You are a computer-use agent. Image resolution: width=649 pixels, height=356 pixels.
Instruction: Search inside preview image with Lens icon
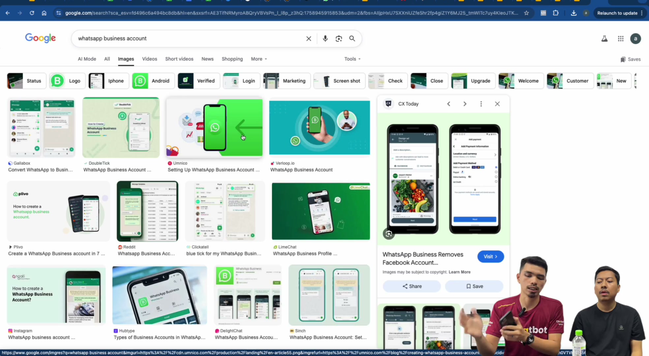pos(389,234)
